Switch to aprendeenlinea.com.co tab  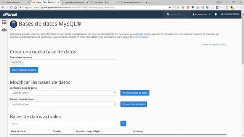click(x=133, y=2)
